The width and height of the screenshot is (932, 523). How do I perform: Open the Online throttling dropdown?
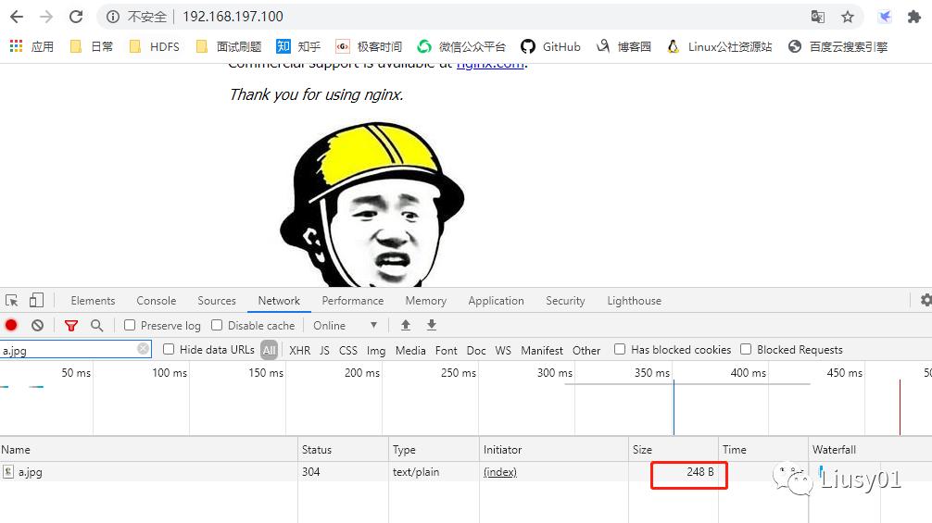pos(346,325)
